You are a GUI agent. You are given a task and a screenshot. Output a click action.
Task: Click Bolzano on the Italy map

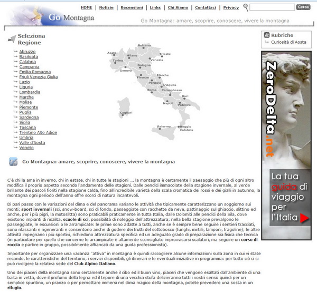click(x=144, y=45)
